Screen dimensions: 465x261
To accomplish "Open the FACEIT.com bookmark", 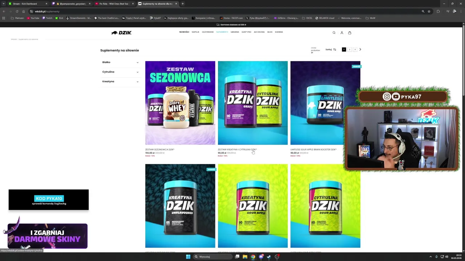I will (231, 18).
